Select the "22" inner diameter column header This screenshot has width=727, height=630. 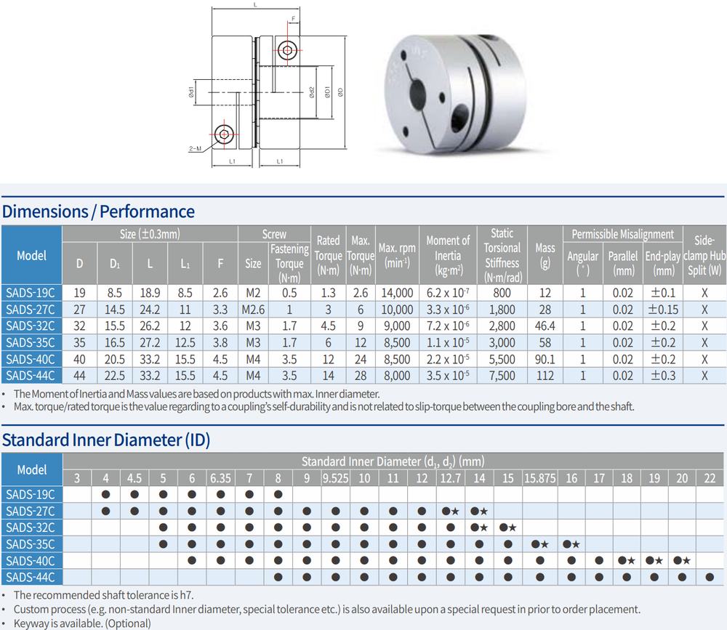coord(710,477)
